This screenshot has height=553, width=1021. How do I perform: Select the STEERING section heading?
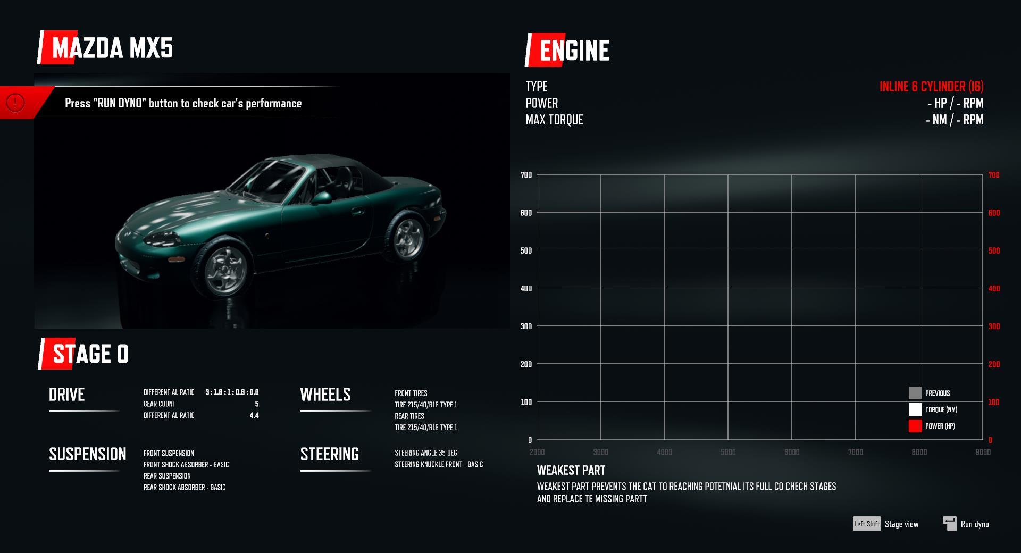(330, 454)
